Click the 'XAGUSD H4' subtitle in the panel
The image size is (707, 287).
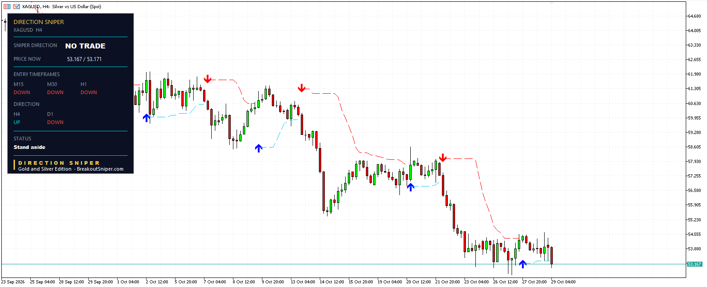(x=28, y=30)
